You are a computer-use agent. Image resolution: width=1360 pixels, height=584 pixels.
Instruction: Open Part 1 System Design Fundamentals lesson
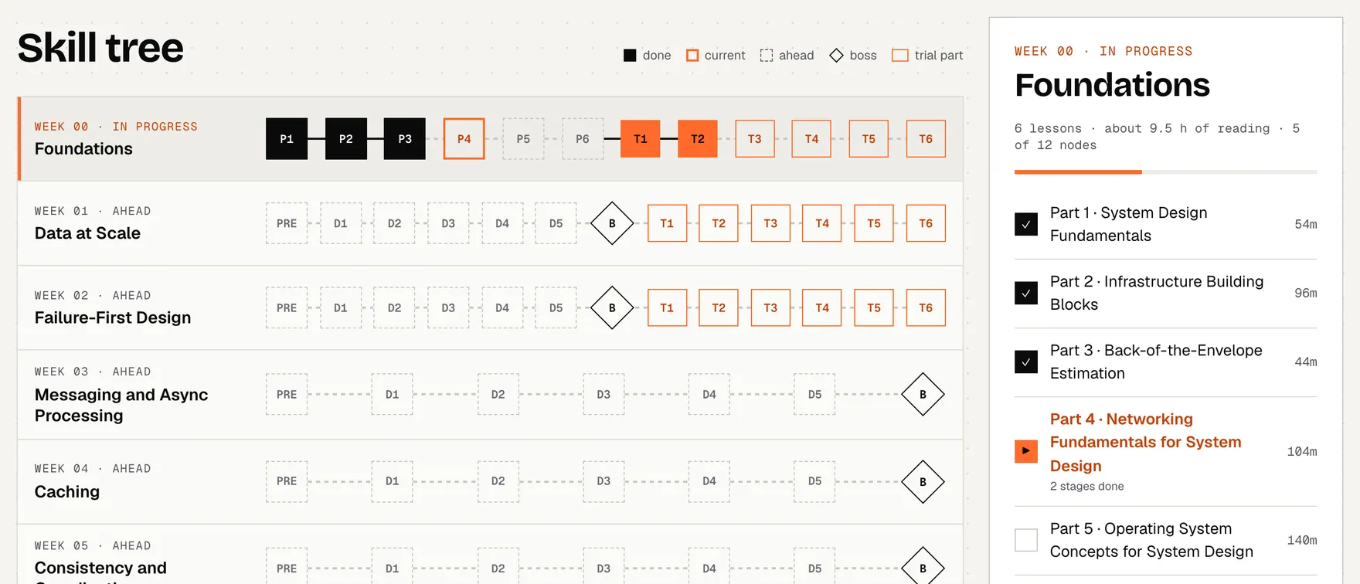coord(1129,224)
